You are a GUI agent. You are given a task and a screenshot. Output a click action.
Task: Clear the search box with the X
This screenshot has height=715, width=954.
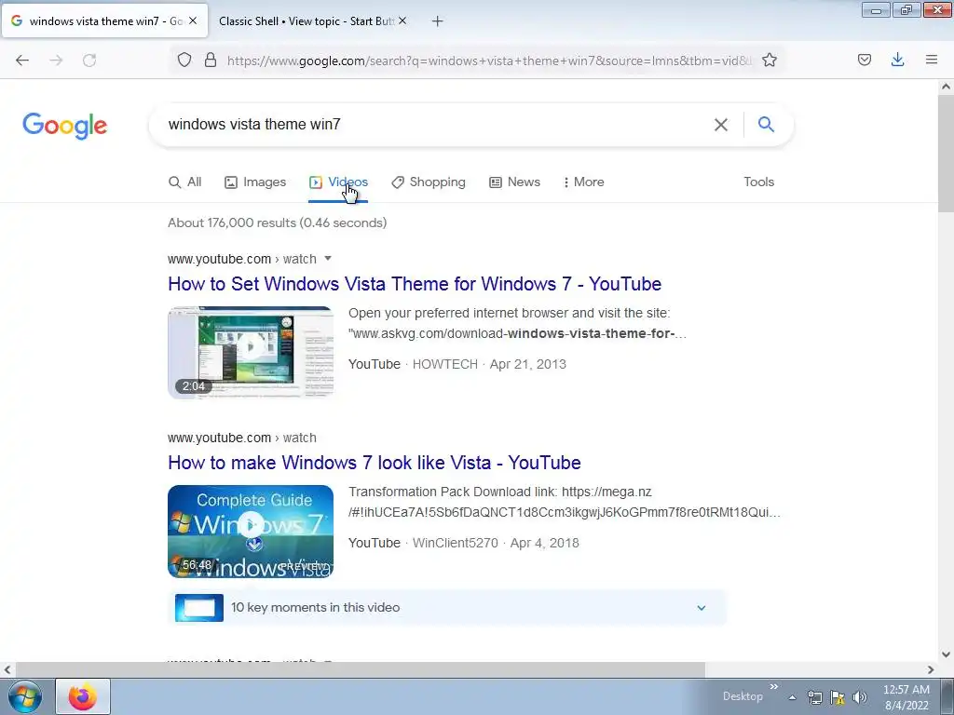721,125
